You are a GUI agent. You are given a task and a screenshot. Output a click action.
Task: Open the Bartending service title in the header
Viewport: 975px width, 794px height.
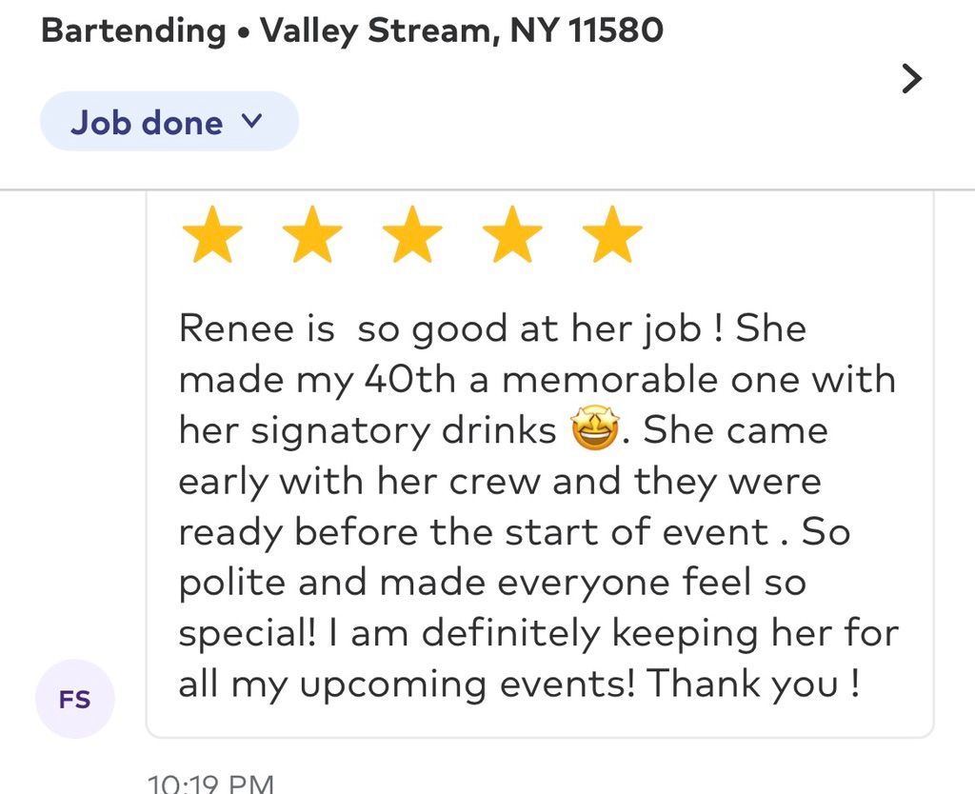[133, 31]
